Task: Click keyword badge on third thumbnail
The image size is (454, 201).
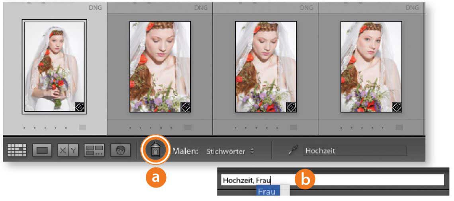Action: [x=291, y=107]
